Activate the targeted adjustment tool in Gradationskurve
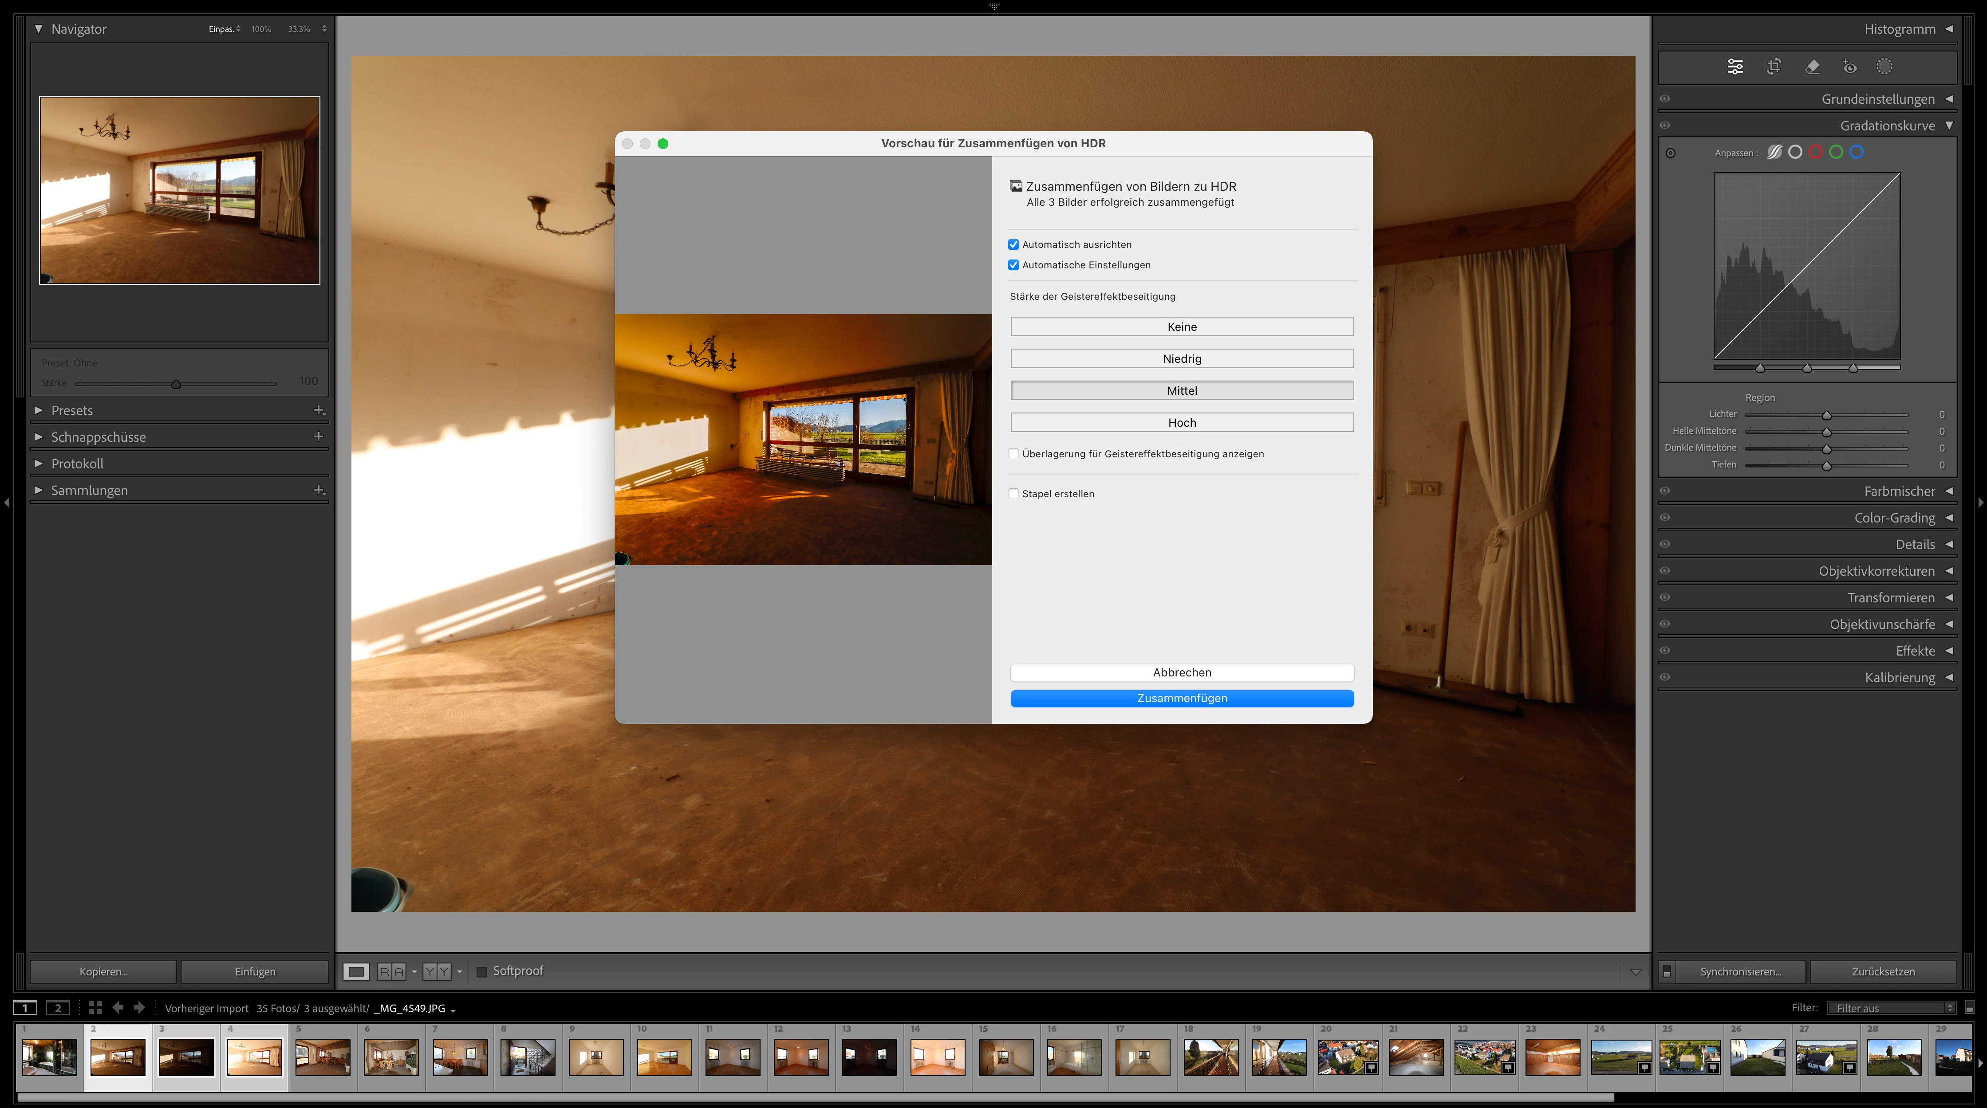Viewport: 1987px width, 1108px height. coord(1671,153)
